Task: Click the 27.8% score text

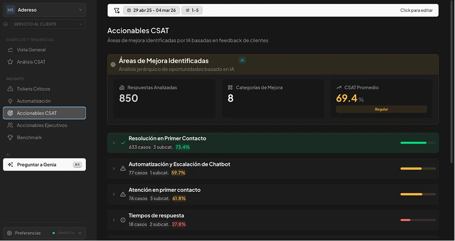Action: 179,224
